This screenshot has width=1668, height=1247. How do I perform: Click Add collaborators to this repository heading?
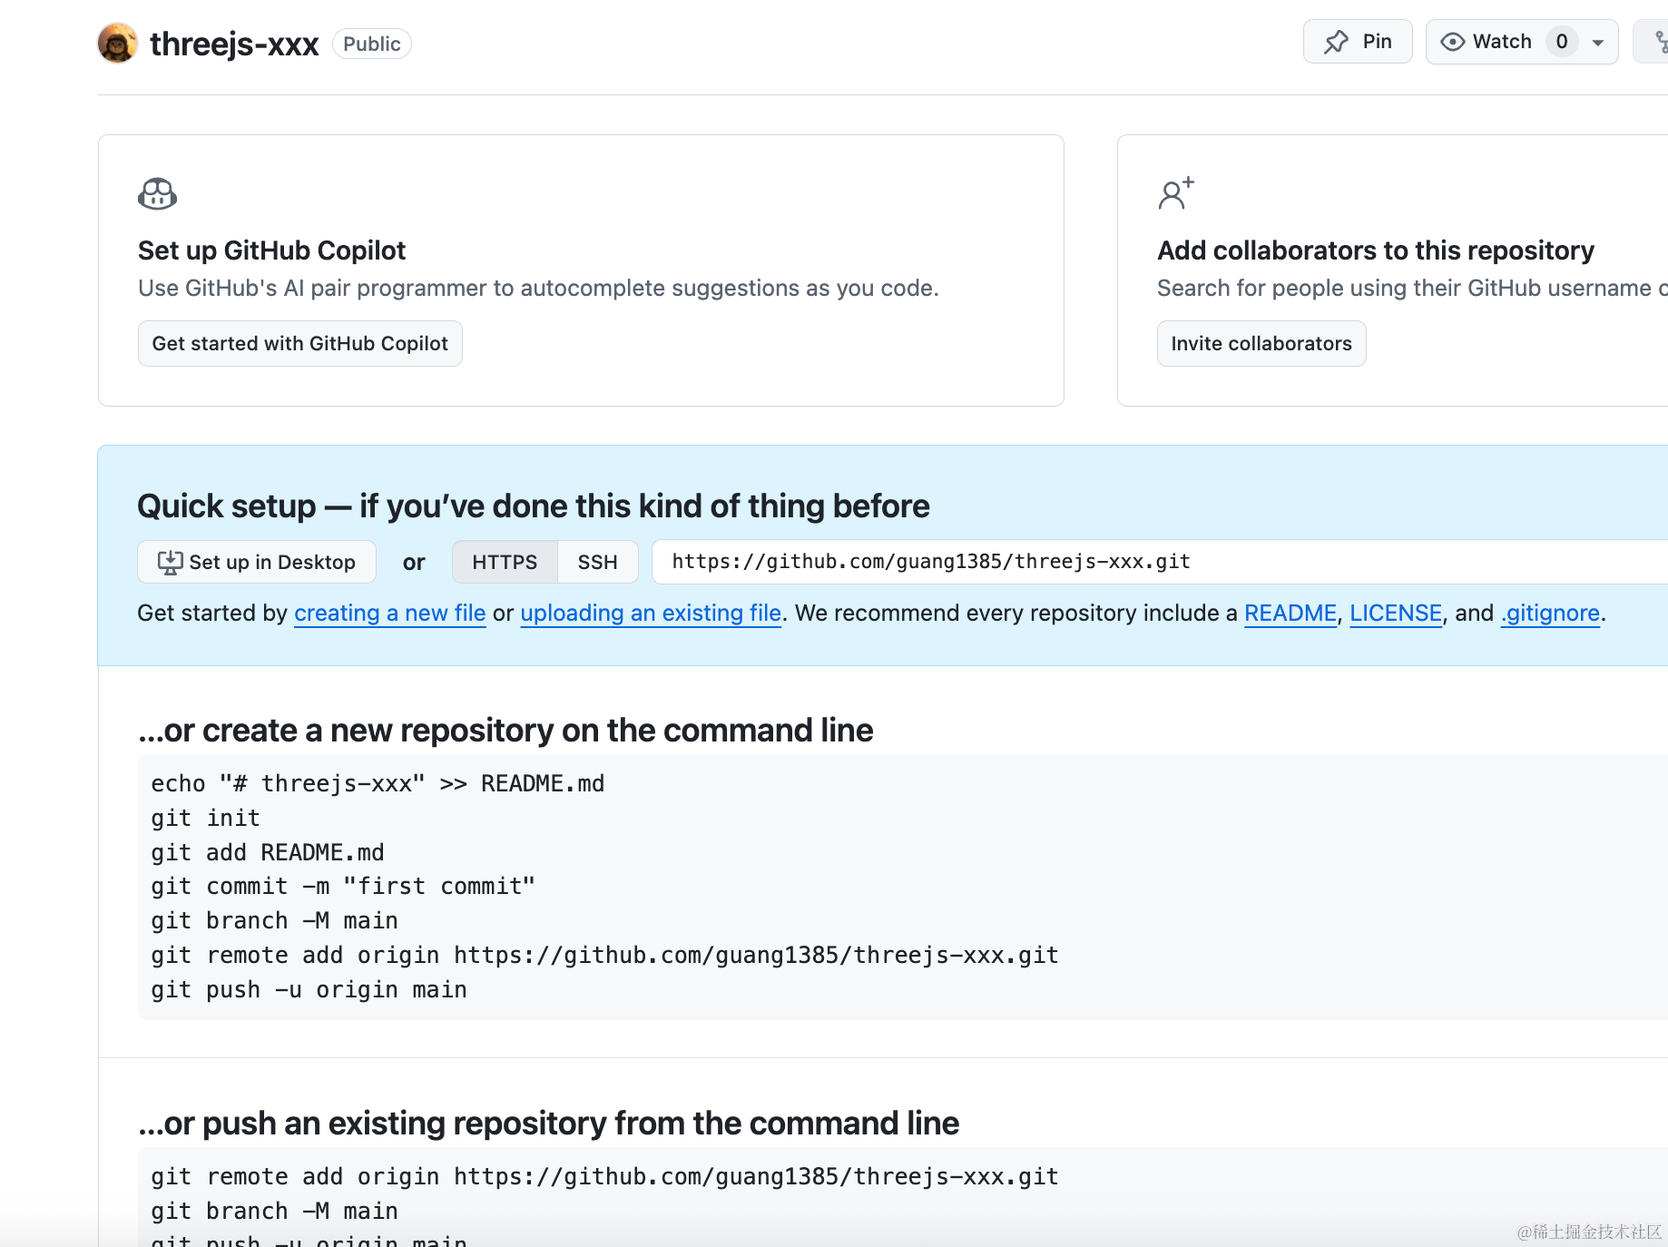1376,250
